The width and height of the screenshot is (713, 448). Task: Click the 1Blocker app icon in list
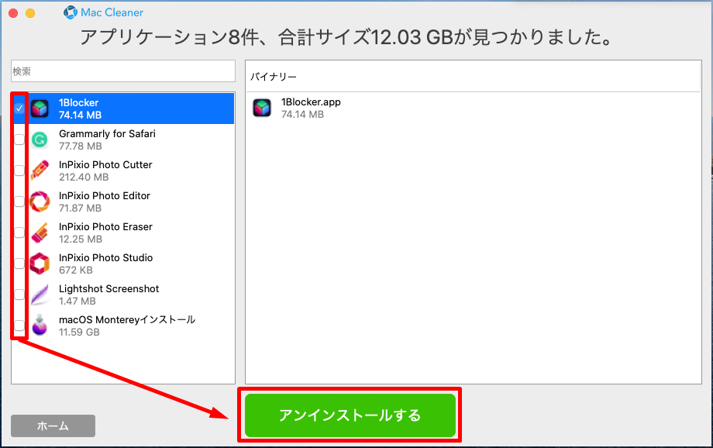40,109
